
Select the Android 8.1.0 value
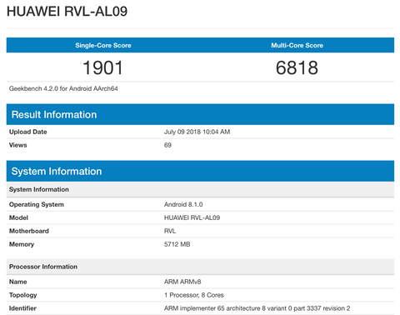point(183,204)
